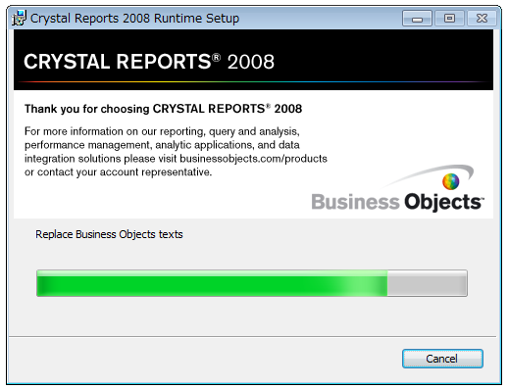Click the installer icon in title bar
Viewport: 508px width, 389px height.
[19, 18]
